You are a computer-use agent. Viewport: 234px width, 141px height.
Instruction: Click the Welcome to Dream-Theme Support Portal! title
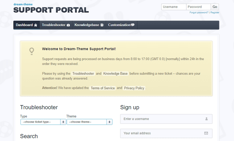[x=79, y=49]
